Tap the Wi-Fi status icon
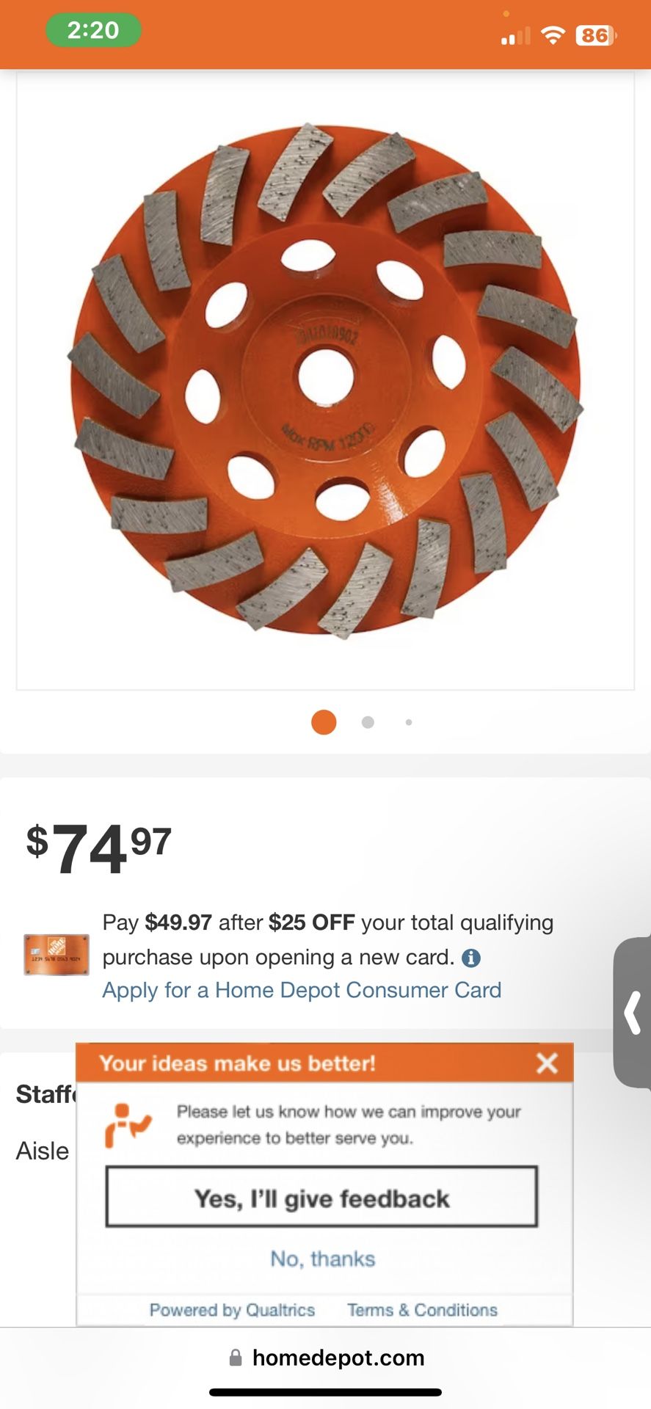This screenshot has width=651, height=1409. [552, 35]
